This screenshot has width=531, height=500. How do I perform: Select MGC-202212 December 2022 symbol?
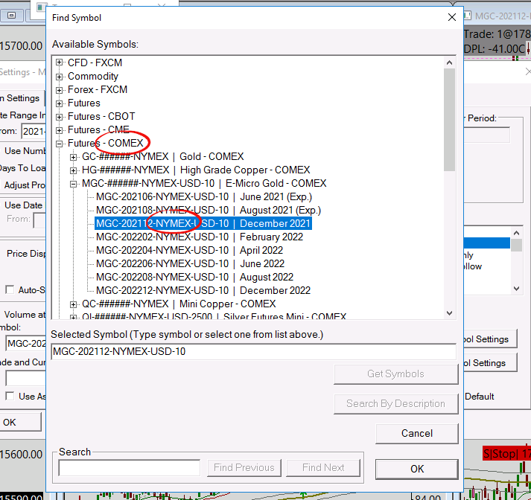tap(203, 291)
